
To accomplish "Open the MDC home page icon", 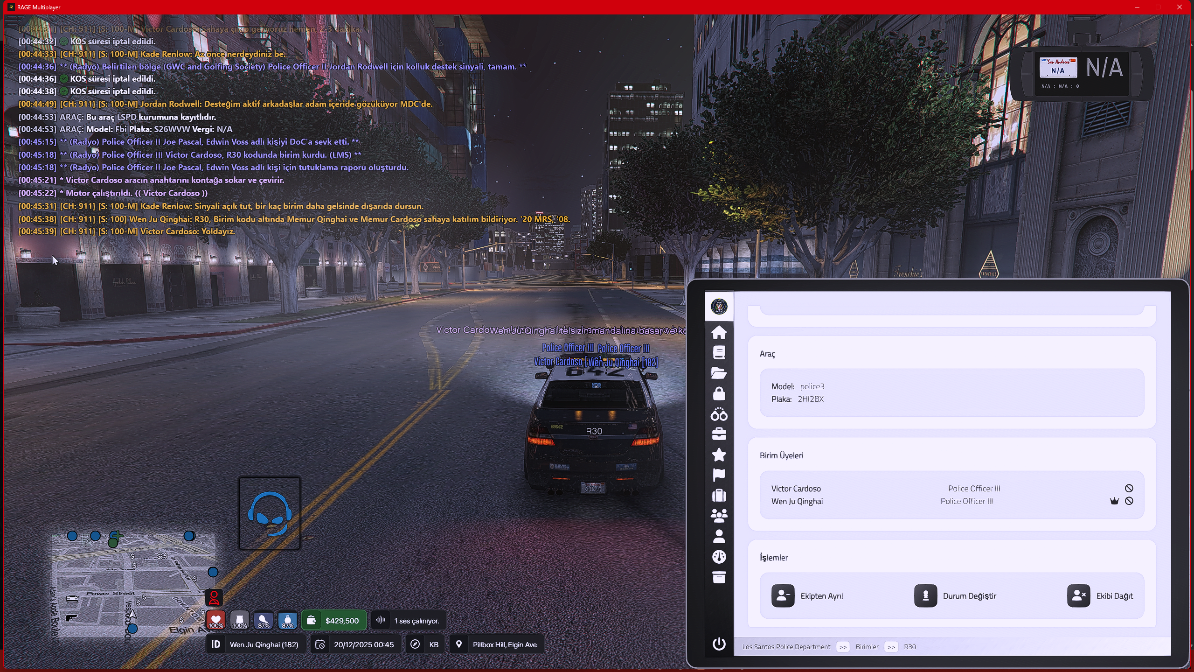I will pyautogui.click(x=719, y=332).
